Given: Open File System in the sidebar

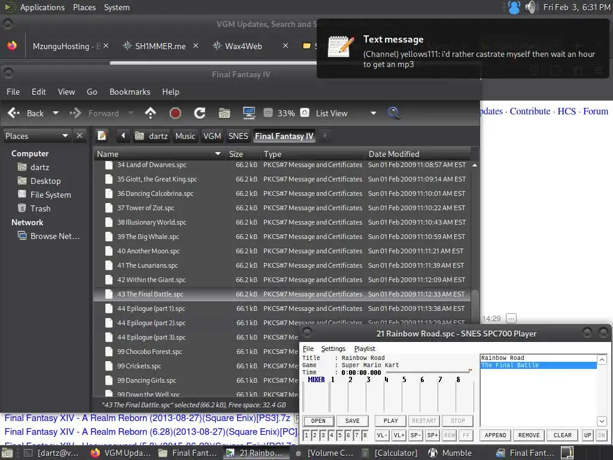Looking at the screenshot, I should (x=50, y=195).
